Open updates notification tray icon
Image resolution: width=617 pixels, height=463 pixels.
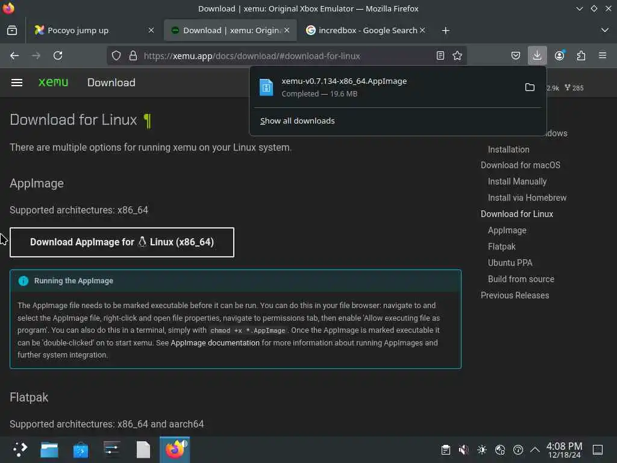518,450
